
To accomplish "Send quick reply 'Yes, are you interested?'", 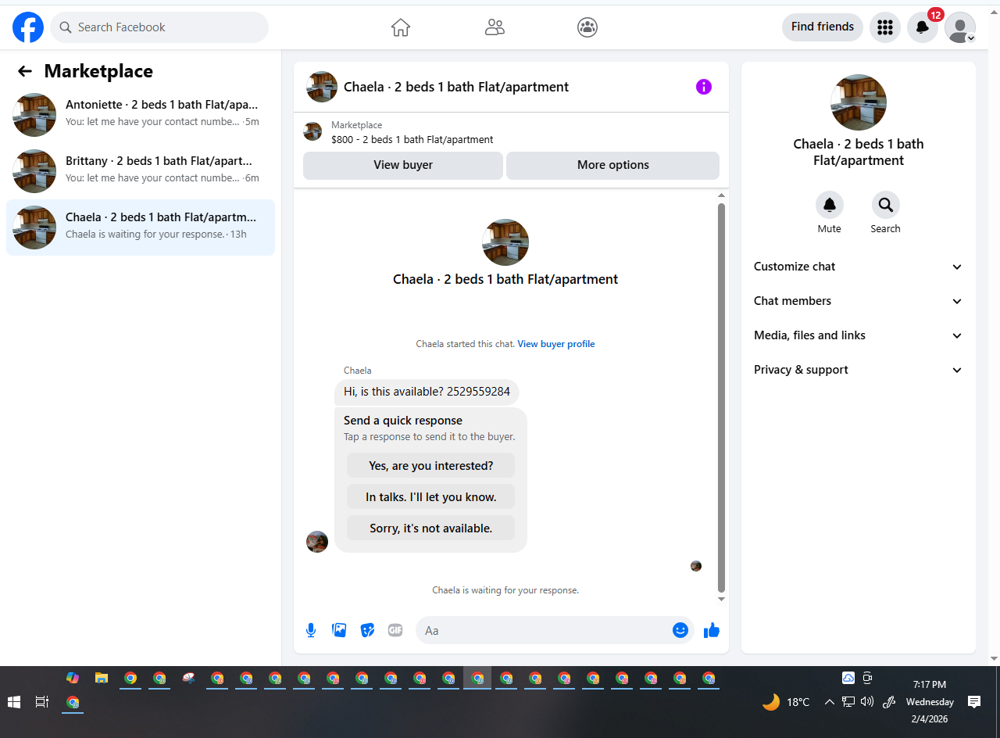I will [x=431, y=465].
